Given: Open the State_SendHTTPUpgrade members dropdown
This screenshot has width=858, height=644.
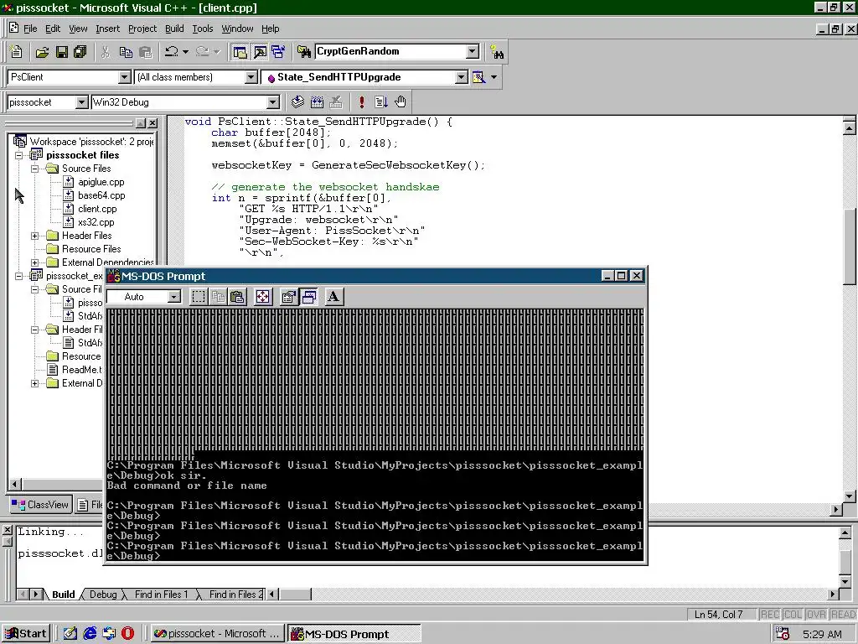Looking at the screenshot, I should (x=462, y=77).
